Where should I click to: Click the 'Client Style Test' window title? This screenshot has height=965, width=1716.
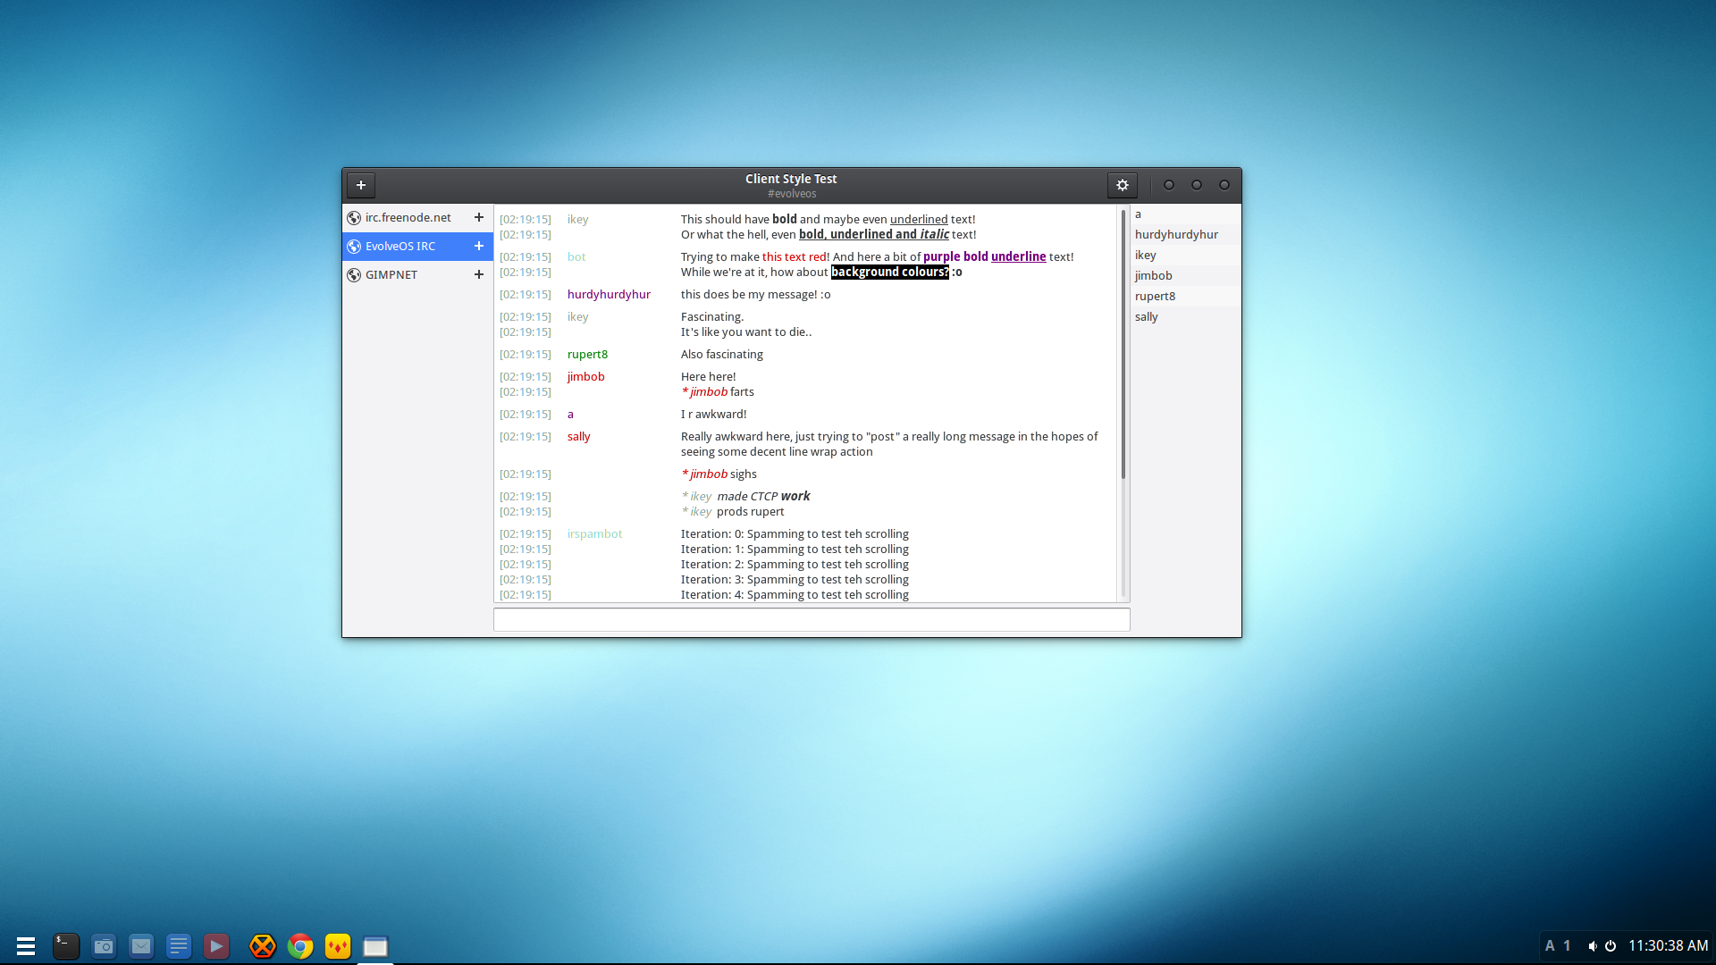tap(791, 179)
